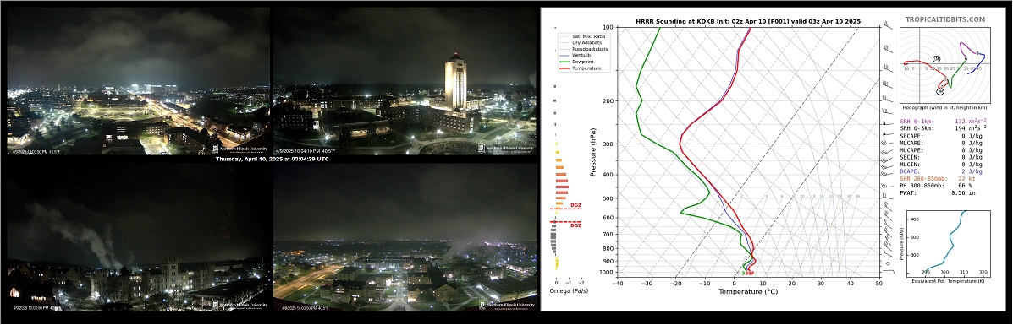Click the Equivalent Pot. Temperature mini chart
This screenshot has height=325, width=1013.
[x=944, y=249]
